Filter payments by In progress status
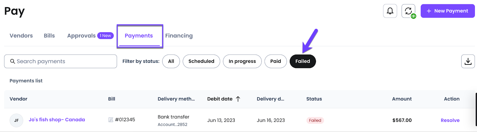 click(x=242, y=61)
